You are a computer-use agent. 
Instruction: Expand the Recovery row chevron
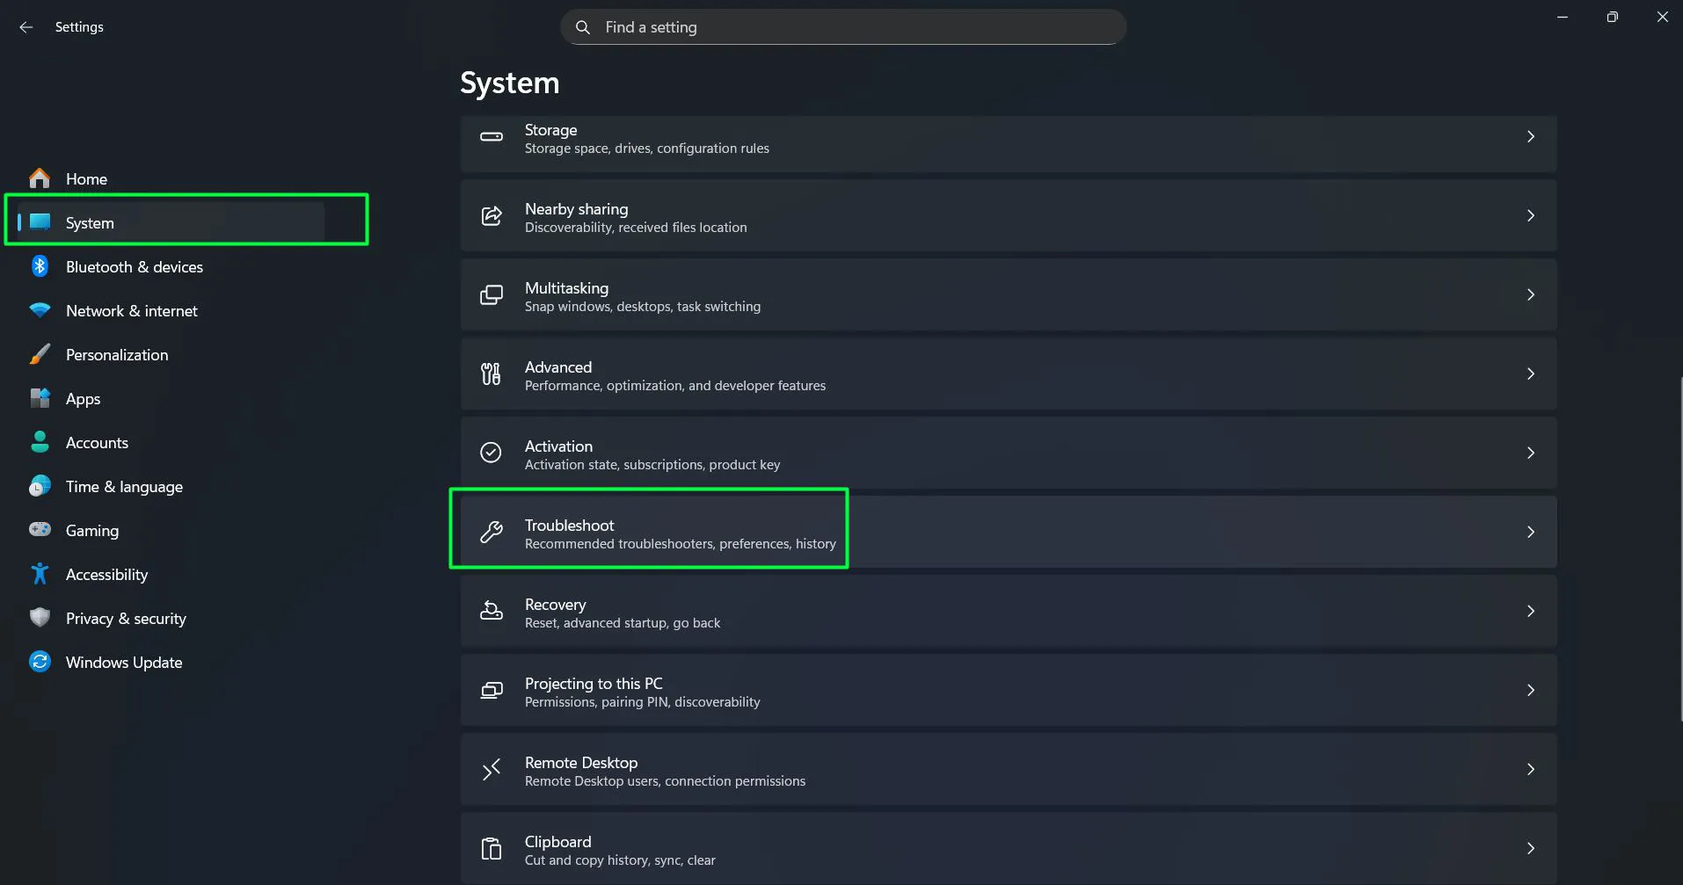tap(1532, 611)
